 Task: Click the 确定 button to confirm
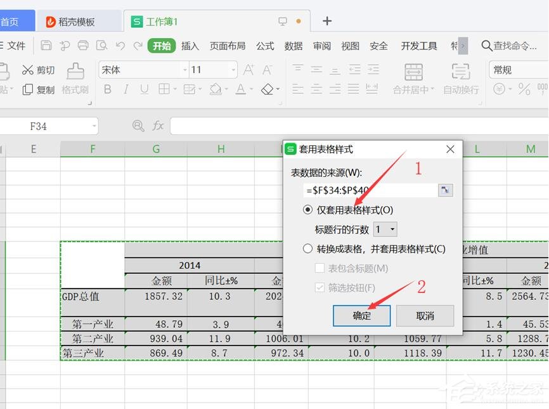pyautogui.click(x=361, y=315)
